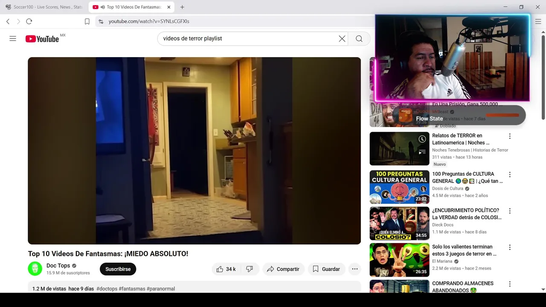546x307 pixels.
Task: Open El Mariana channel name
Action: click(442, 261)
